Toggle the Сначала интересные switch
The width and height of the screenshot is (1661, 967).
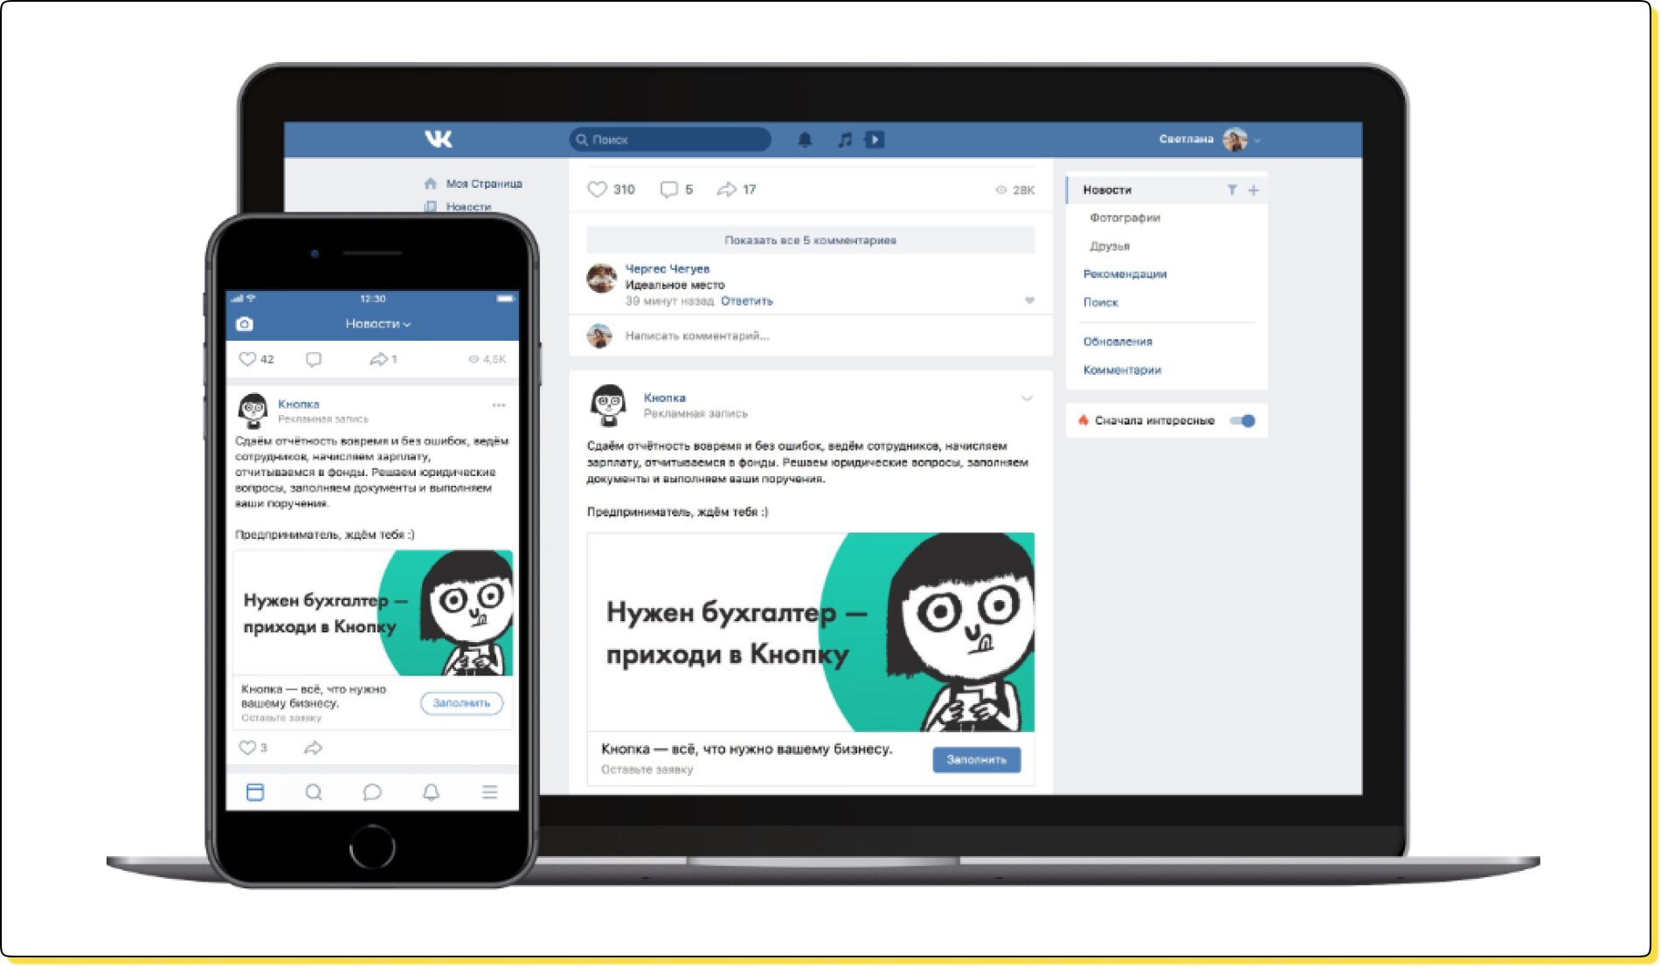tap(1242, 421)
